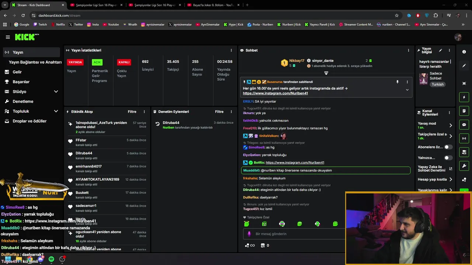Open Hesap yaşı kısıtla settings arrow
The width and height of the screenshot is (472, 265).
pyautogui.click(x=451, y=180)
